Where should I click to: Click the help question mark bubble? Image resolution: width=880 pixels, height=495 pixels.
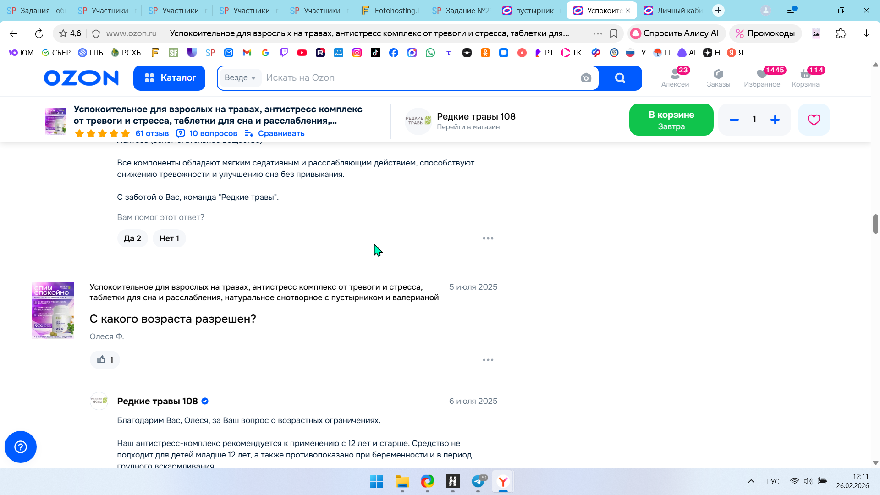point(21,447)
